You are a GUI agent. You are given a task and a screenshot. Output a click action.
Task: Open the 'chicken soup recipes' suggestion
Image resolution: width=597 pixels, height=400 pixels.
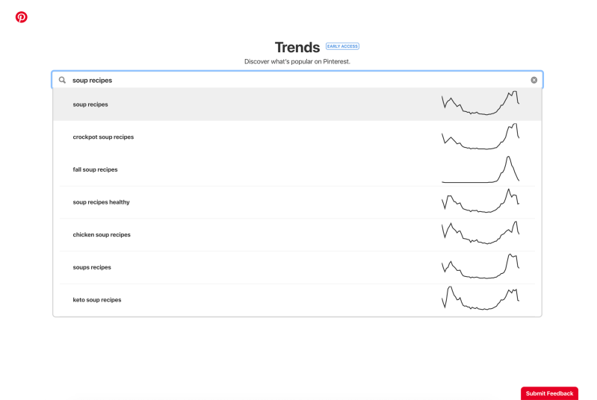pos(297,234)
